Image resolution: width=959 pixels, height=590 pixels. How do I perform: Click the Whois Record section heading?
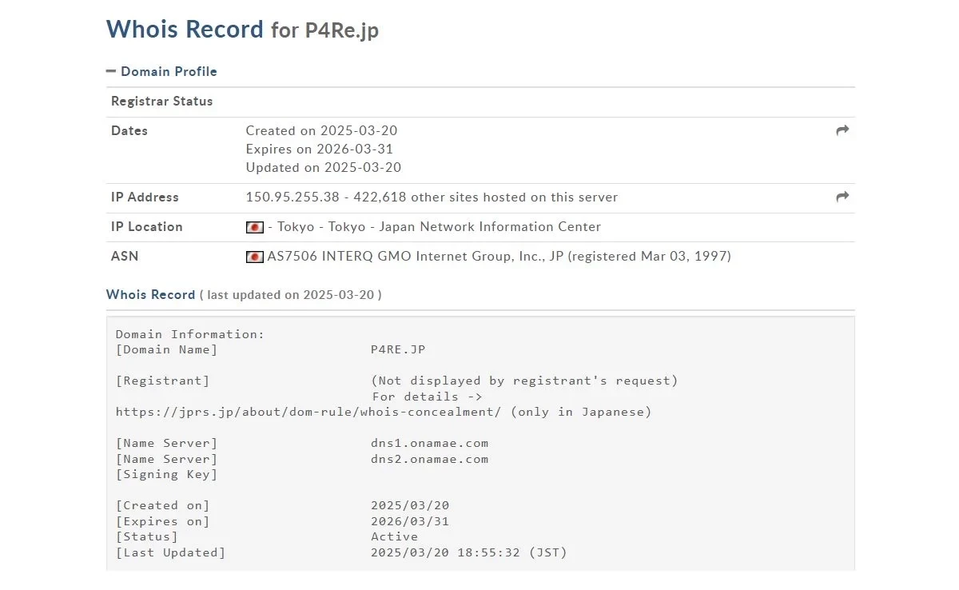[150, 294]
